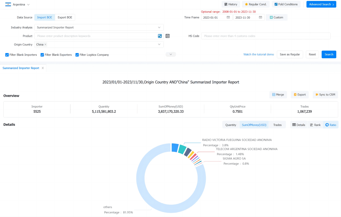The height and width of the screenshot is (217, 341).
Task: Remove the China origin country tag
Action: (45, 44)
